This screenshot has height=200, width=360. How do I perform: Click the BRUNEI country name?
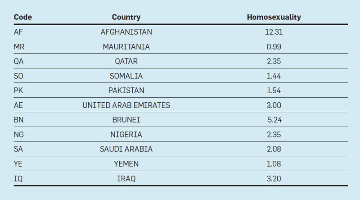126,120
